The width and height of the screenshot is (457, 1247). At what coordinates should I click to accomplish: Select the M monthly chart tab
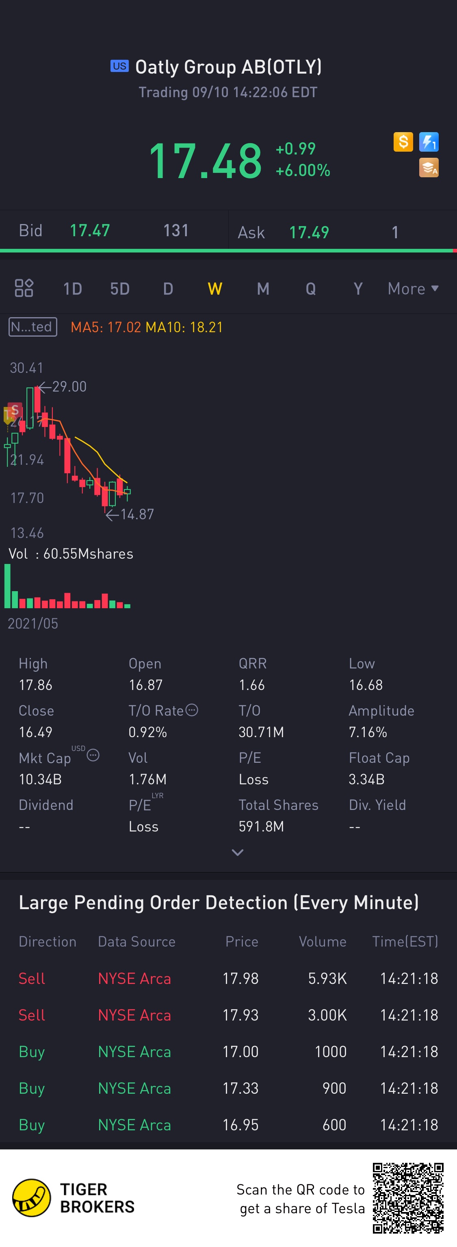tap(263, 289)
